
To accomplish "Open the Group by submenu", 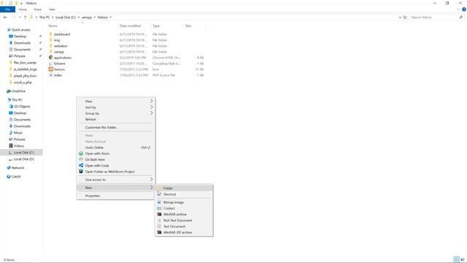I will [116, 113].
